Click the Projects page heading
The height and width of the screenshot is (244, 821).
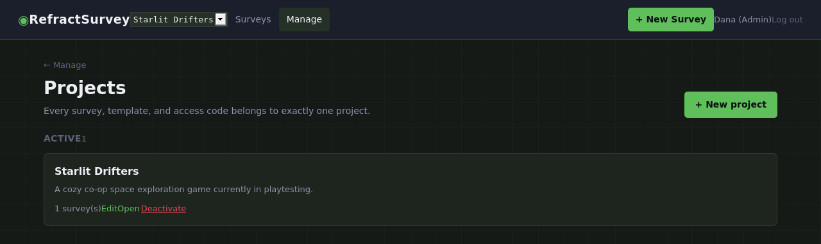coord(85,88)
